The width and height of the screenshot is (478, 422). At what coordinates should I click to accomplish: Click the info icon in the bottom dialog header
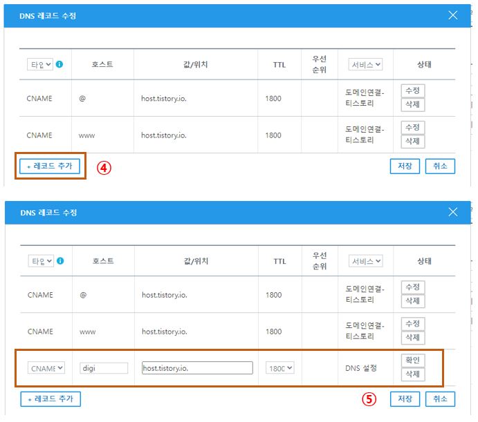point(60,261)
